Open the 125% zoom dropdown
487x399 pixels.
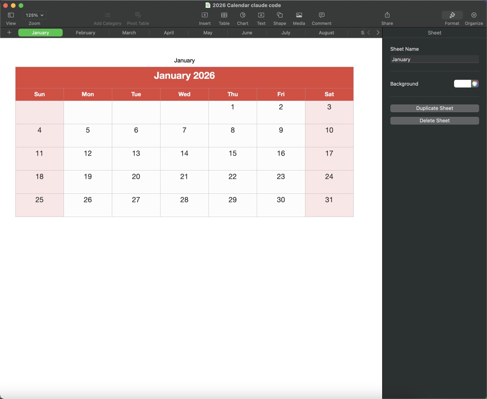point(34,15)
